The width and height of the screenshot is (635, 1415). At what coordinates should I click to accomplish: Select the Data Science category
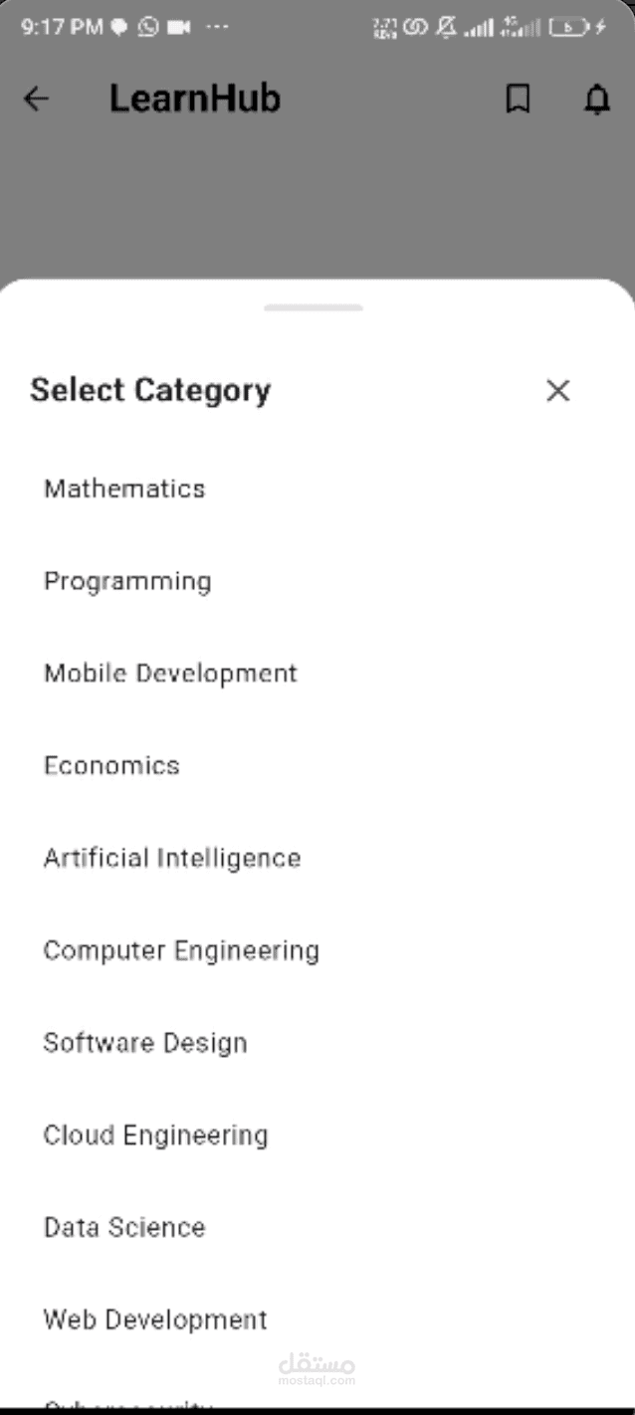317,1227
